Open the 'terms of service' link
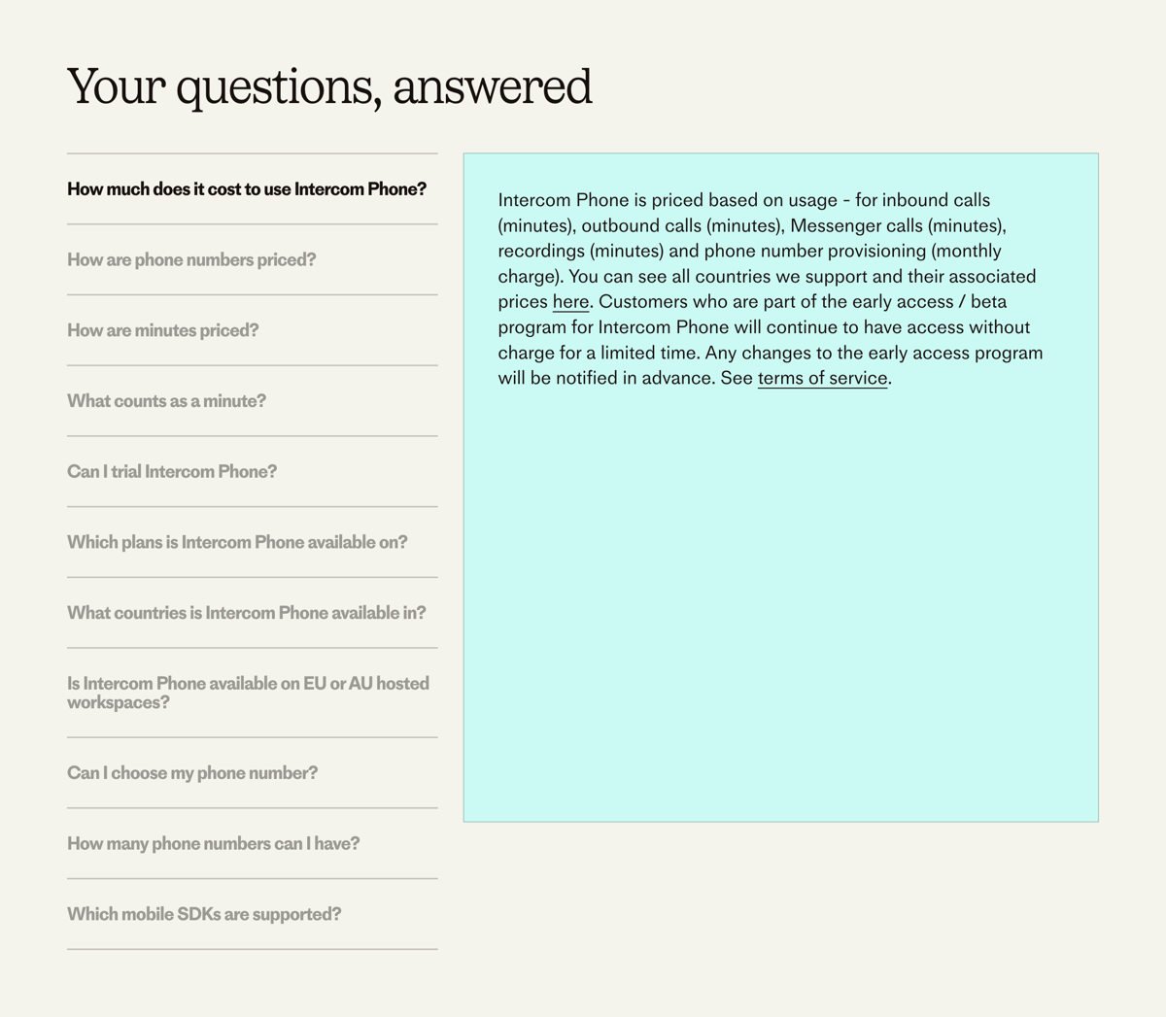Viewport: 1166px width, 1017px height. tap(821, 378)
